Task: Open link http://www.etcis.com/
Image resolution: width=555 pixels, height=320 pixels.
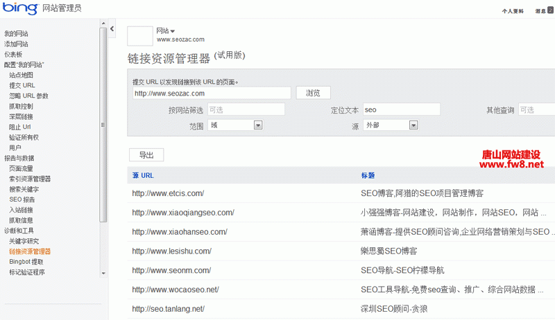Action: [168, 193]
